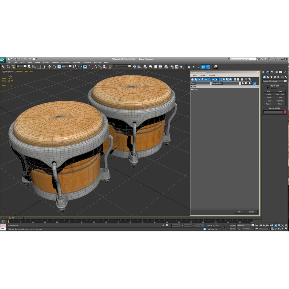Choose the Select and Move tool
Viewport: 289px width, 289px height.
[49, 67]
